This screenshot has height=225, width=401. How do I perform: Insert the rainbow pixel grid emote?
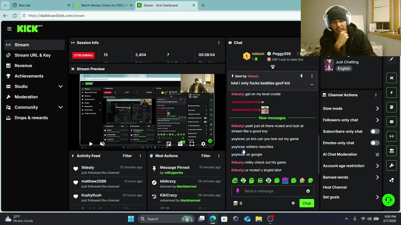click(x=285, y=180)
